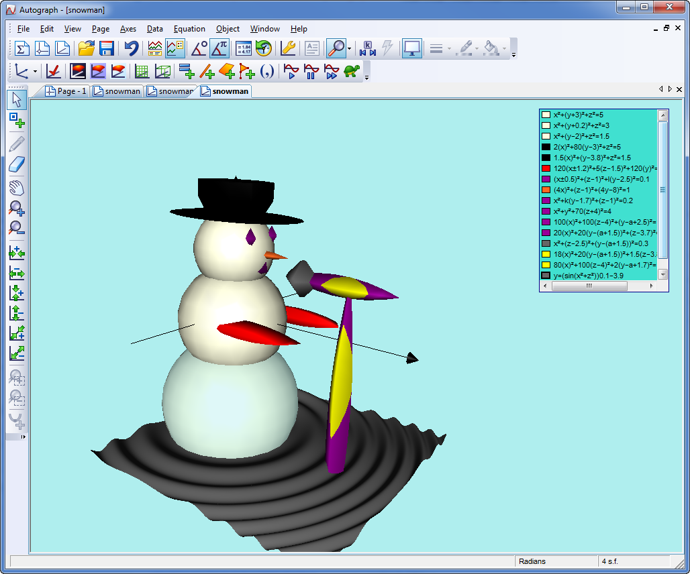Click the orange swatch for (4x)²+(z−1)²+(4y−8)²=1
This screenshot has height=574, width=690.
[546, 190]
